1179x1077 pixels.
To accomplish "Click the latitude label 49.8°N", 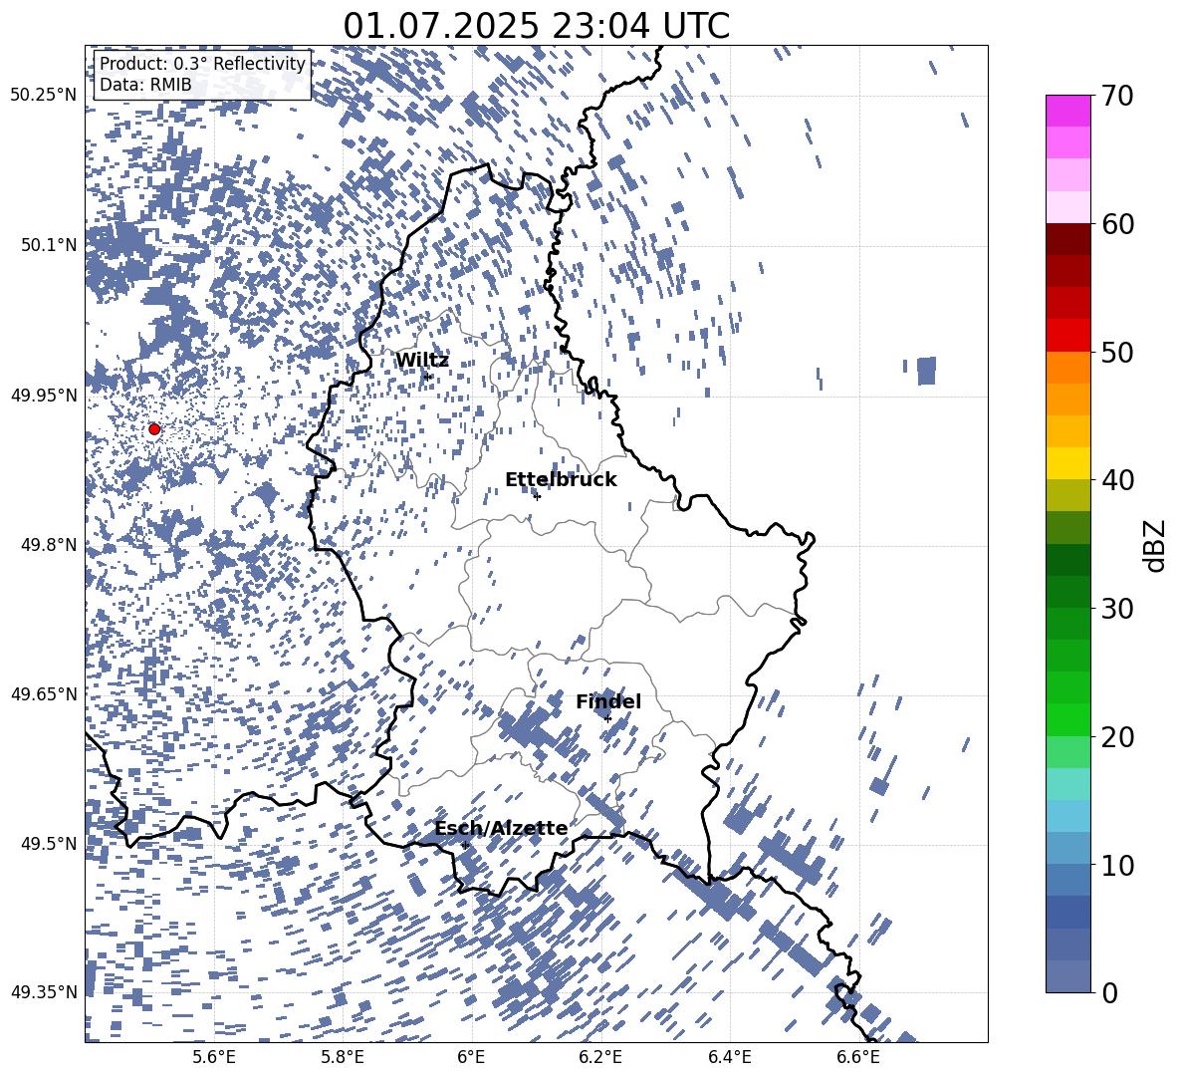I will 48,545.
